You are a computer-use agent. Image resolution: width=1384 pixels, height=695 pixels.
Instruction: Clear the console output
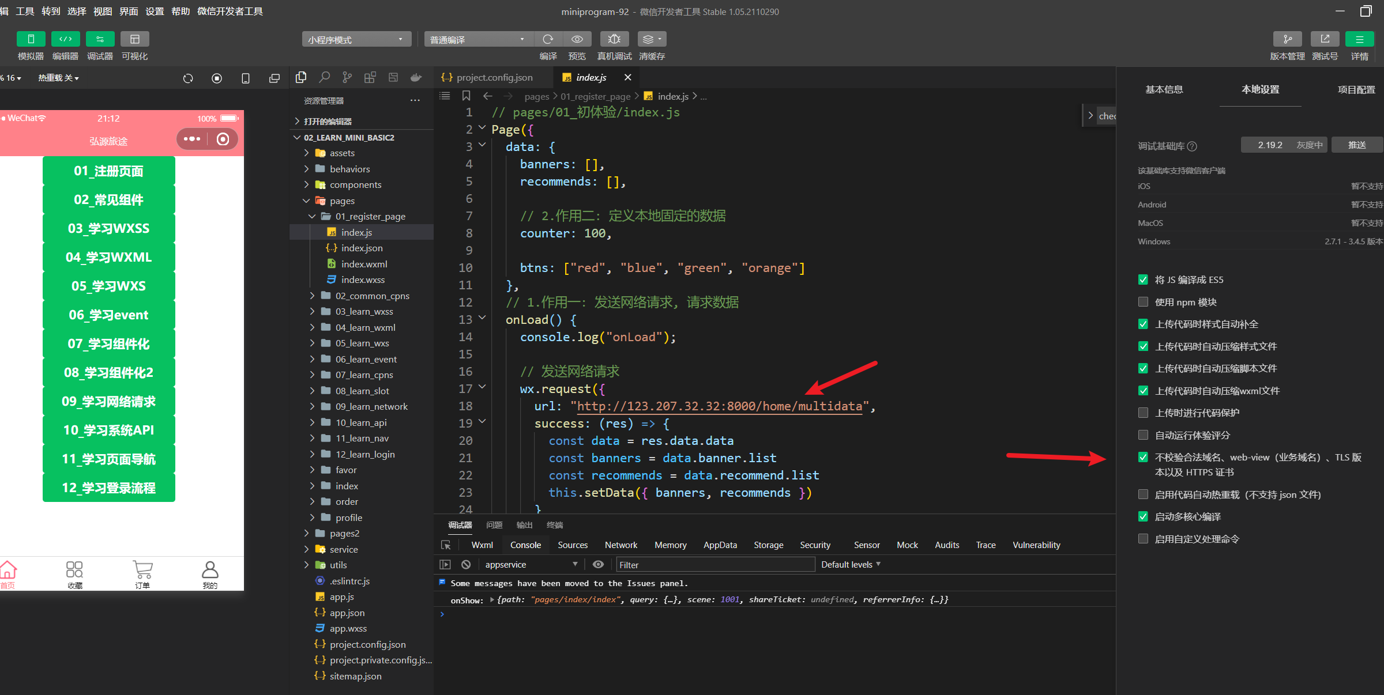coord(466,565)
